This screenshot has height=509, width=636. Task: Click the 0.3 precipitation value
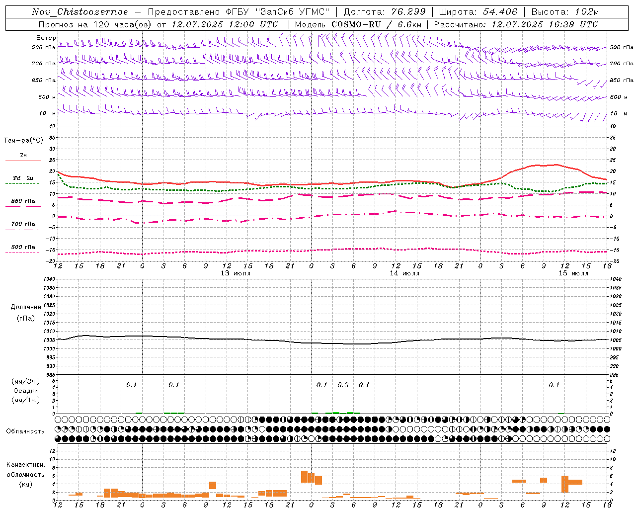pyautogui.click(x=343, y=385)
